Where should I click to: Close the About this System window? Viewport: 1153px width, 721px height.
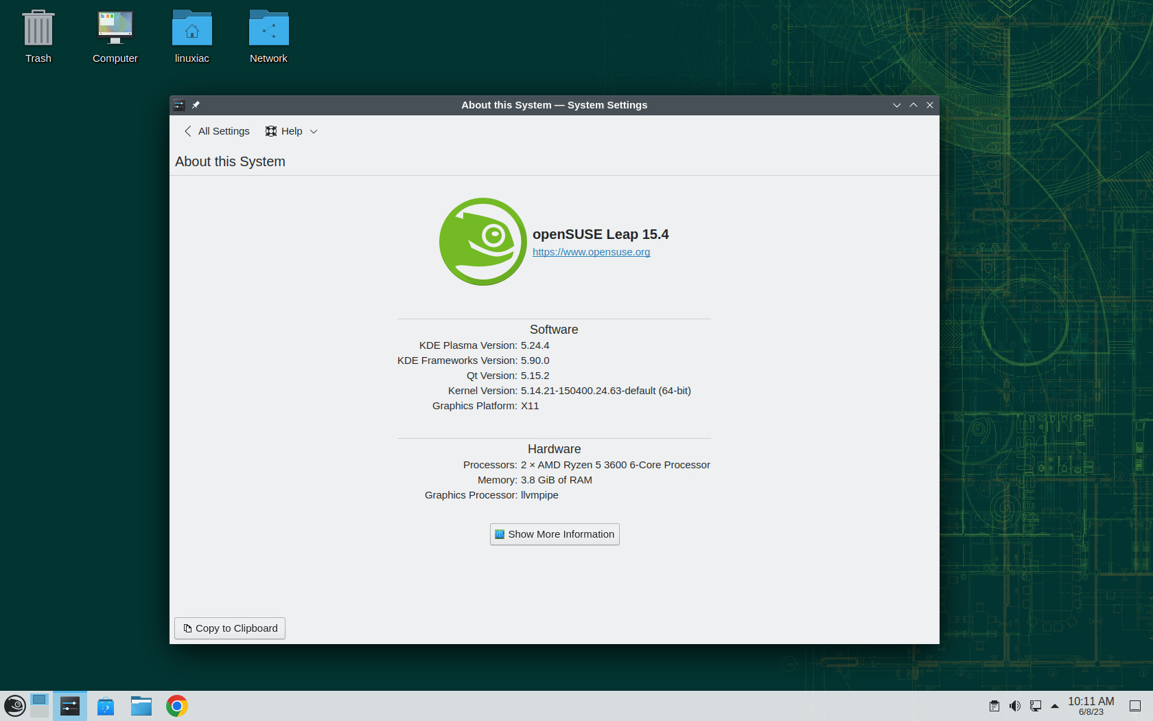930,105
